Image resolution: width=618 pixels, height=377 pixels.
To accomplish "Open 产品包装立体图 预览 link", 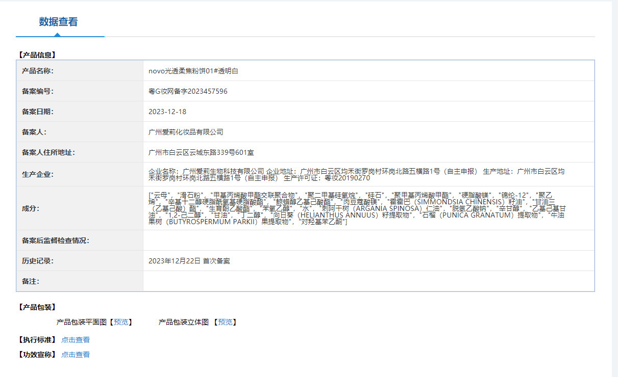I will (225, 322).
